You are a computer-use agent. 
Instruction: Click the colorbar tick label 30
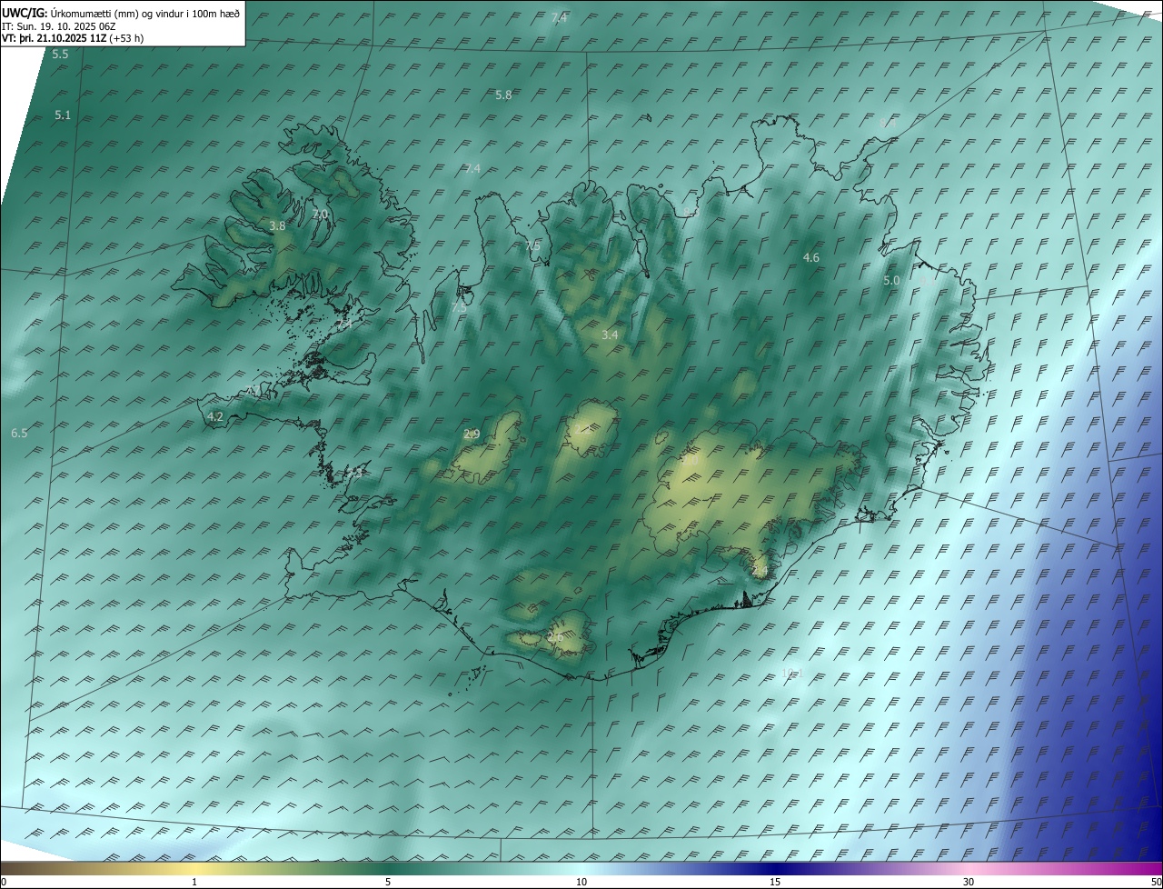tap(969, 882)
